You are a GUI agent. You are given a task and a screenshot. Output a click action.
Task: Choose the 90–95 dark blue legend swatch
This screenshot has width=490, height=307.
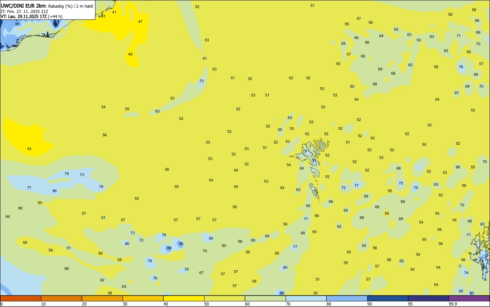[x=387, y=298]
